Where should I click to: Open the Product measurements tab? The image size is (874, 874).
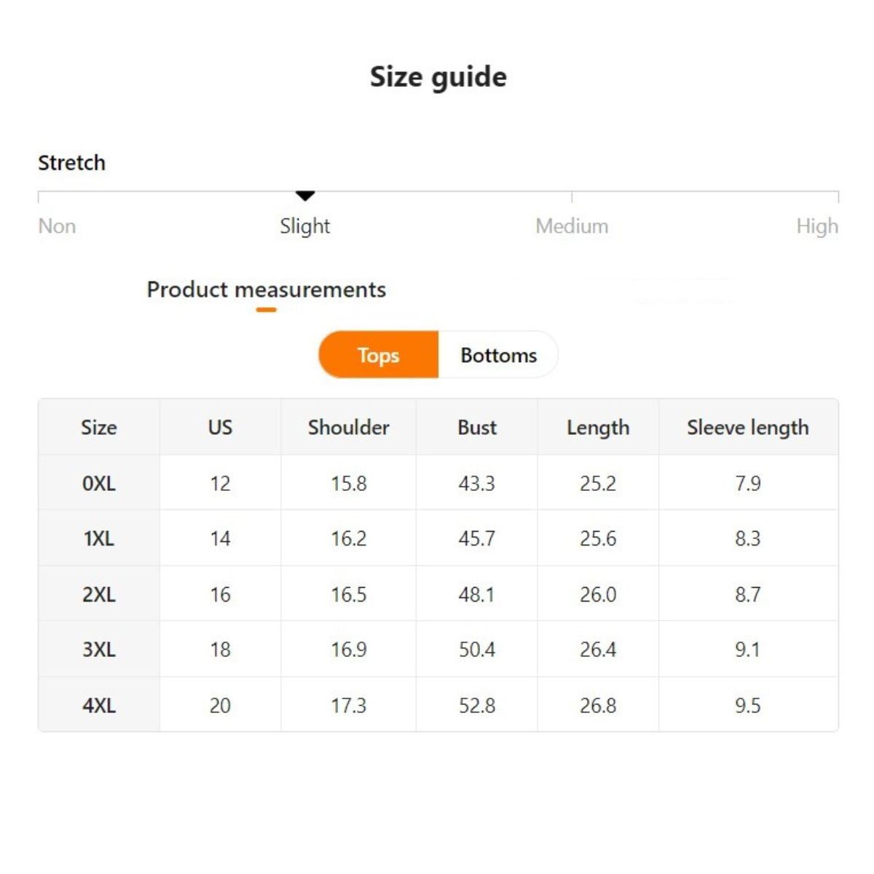click(266, 290)
